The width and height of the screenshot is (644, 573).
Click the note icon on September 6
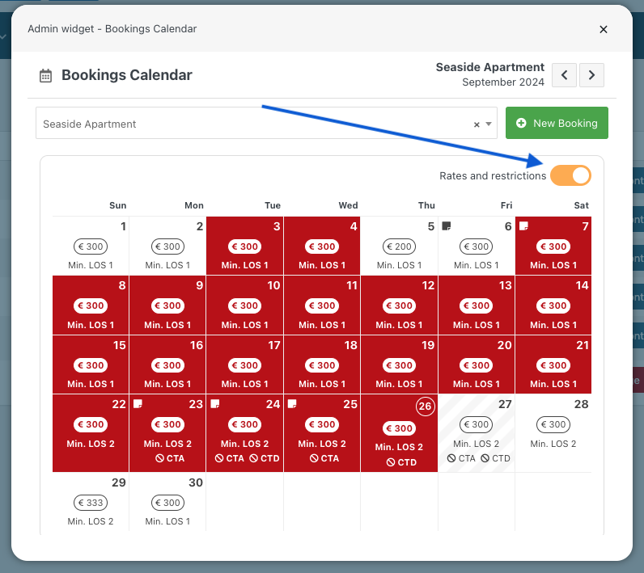coord(446,226)
